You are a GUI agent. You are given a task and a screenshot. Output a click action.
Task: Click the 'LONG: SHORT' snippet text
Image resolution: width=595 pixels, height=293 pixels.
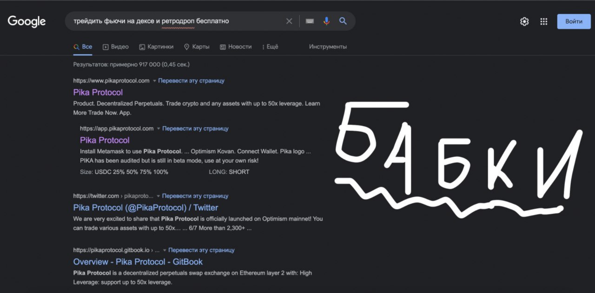229,172
